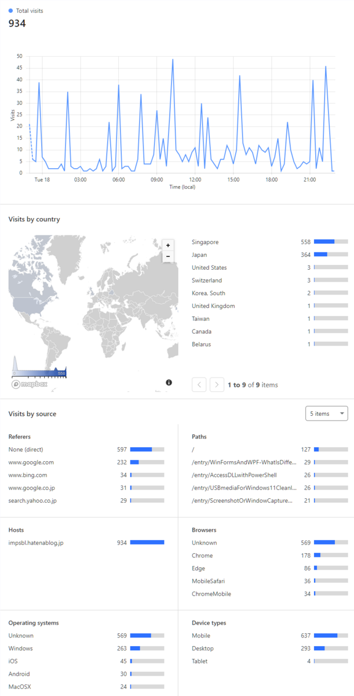Open map attribution info icon
The height and width of the screenshot is (696, 354).
169,382
